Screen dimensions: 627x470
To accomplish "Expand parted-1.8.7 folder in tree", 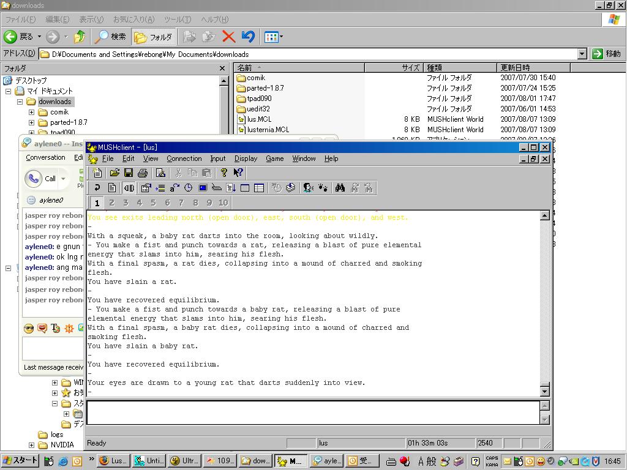I will click(31, 122).
